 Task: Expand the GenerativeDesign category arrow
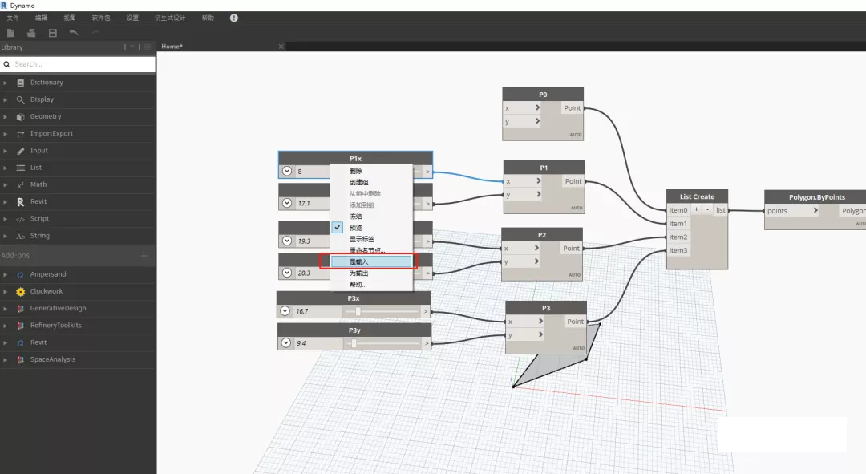pos(5,309)
